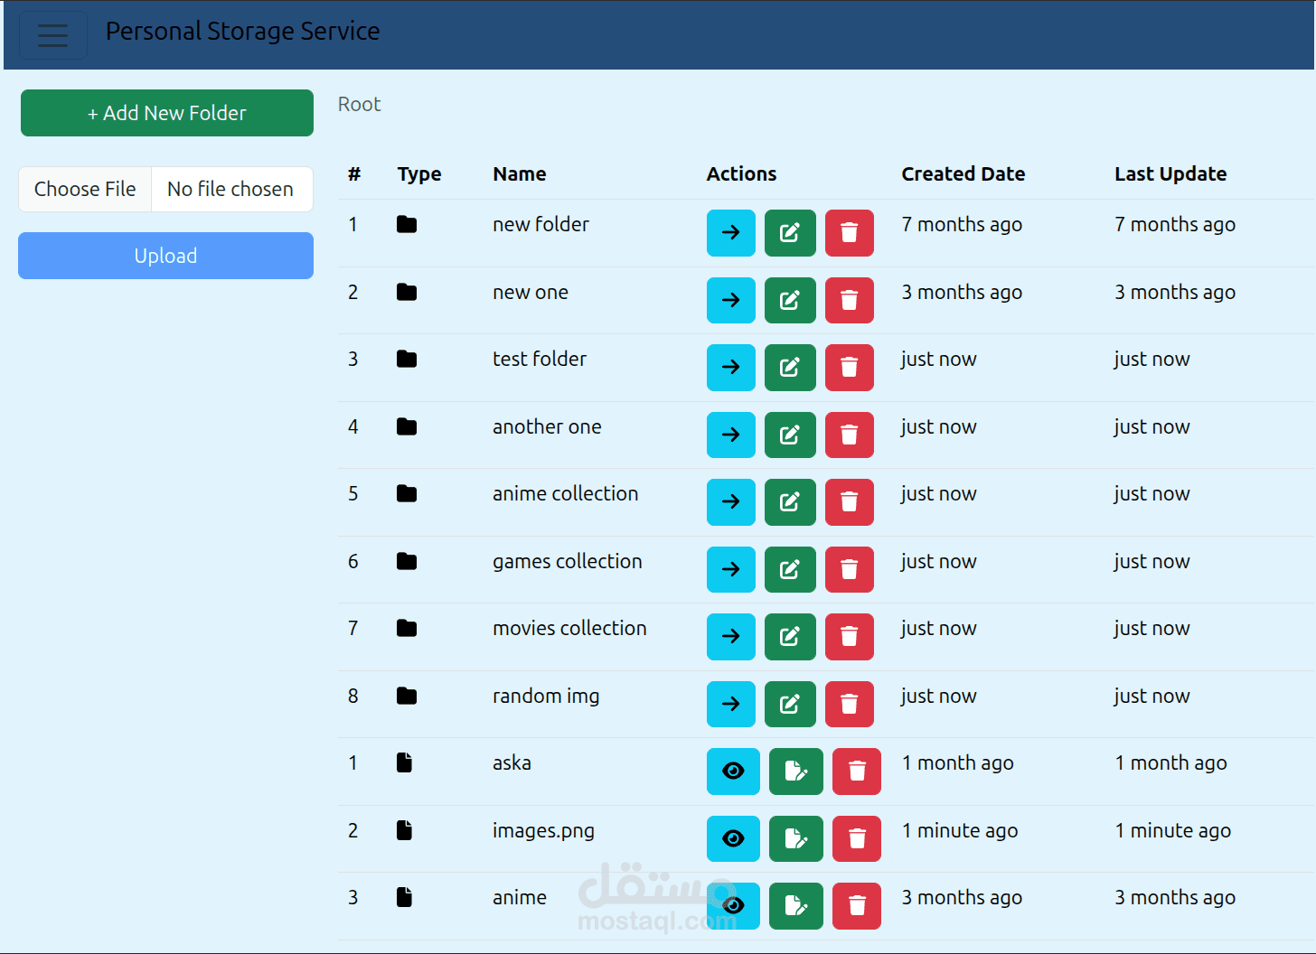Open the 'test folder' arrow button
The image size is (1316, 954).
point(731,368)
